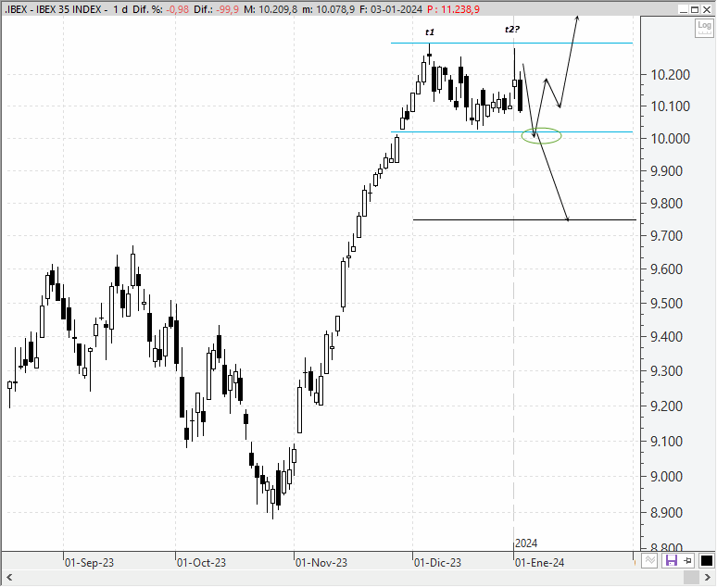The width and height of the screenshot is (717, 587).
Task: Click the pin icon beside save
Action: pos(687,560)
